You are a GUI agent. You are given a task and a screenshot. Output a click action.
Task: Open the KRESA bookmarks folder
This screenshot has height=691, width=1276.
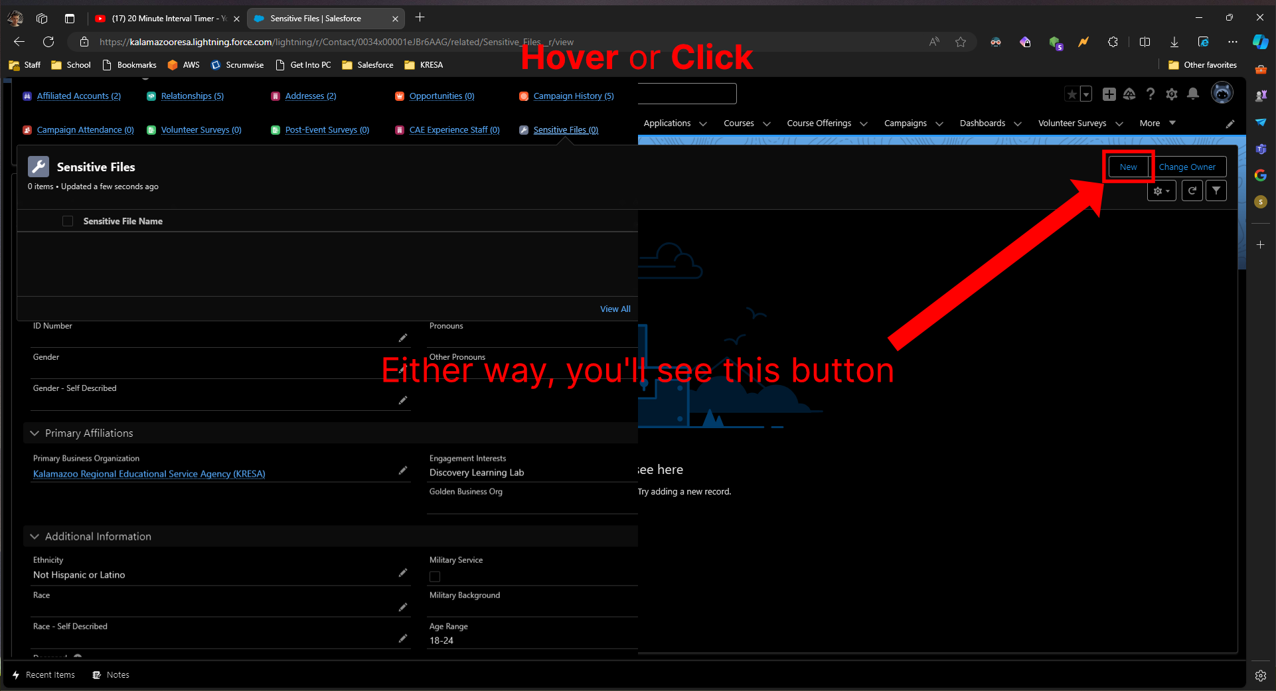[x=424, y=65]
